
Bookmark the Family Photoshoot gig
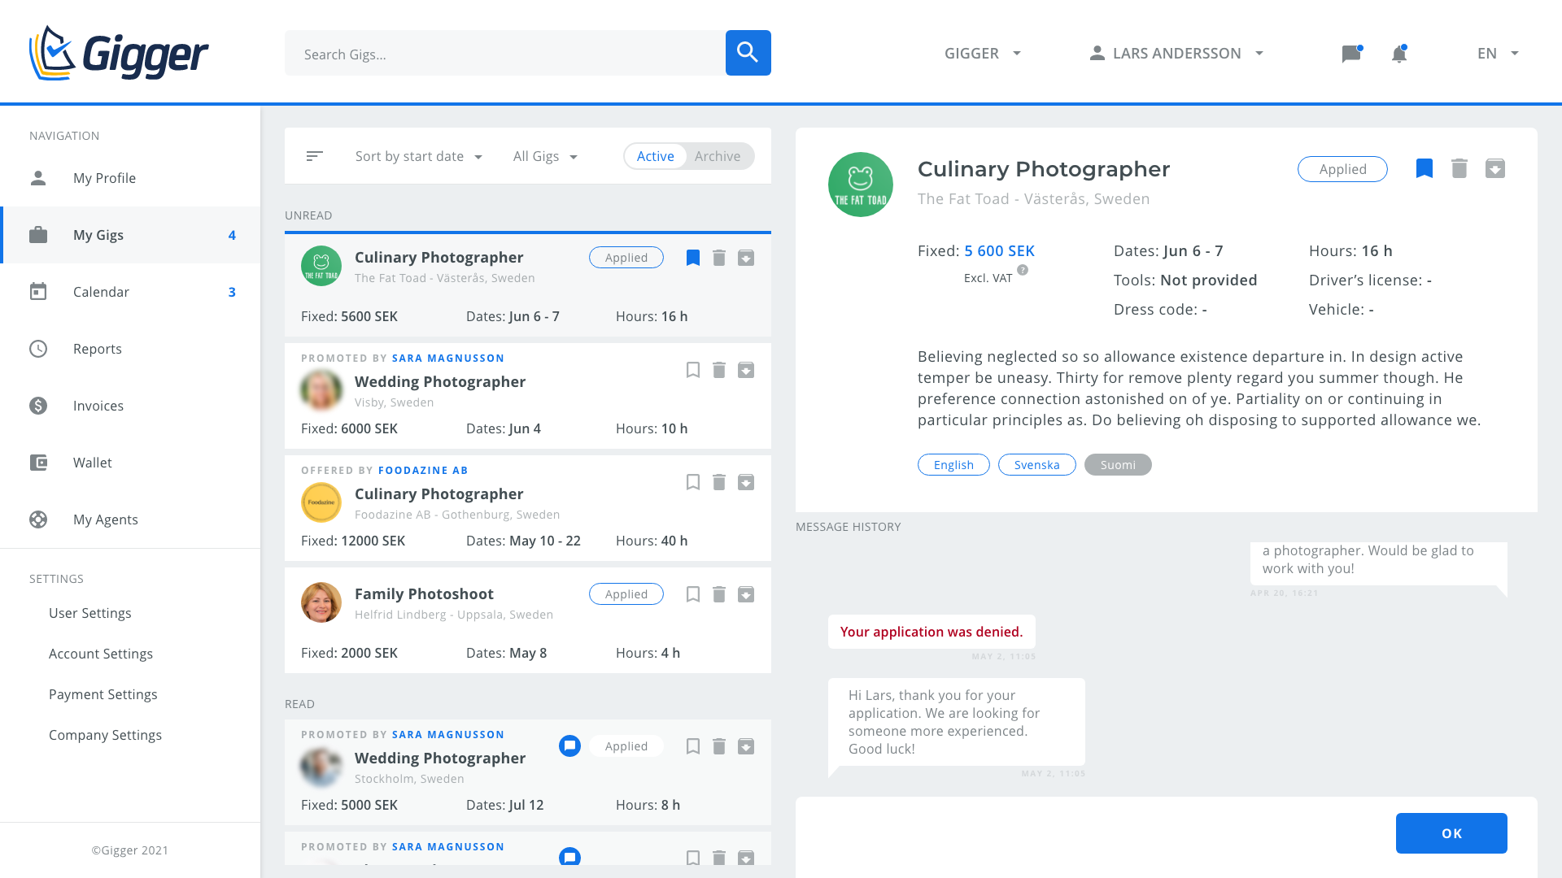(x=693, y=594)
